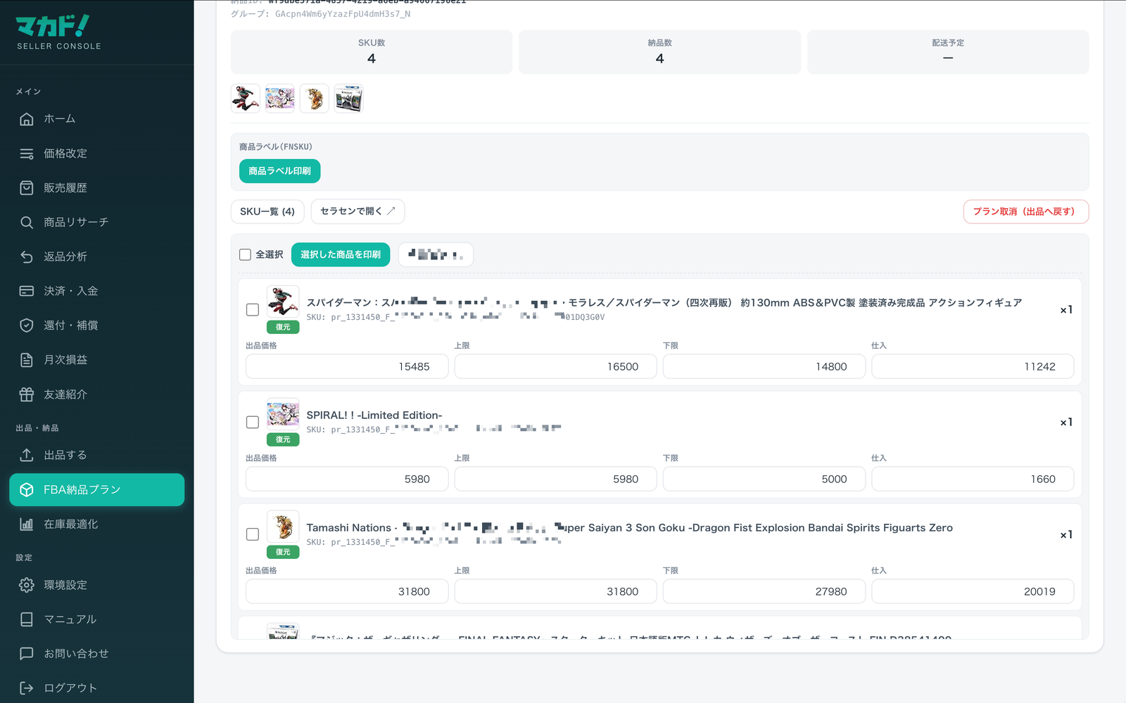Click the 決済・入金 credit card icon
The height and width of the screenshot is (703, 1126).
click(27, 291)
